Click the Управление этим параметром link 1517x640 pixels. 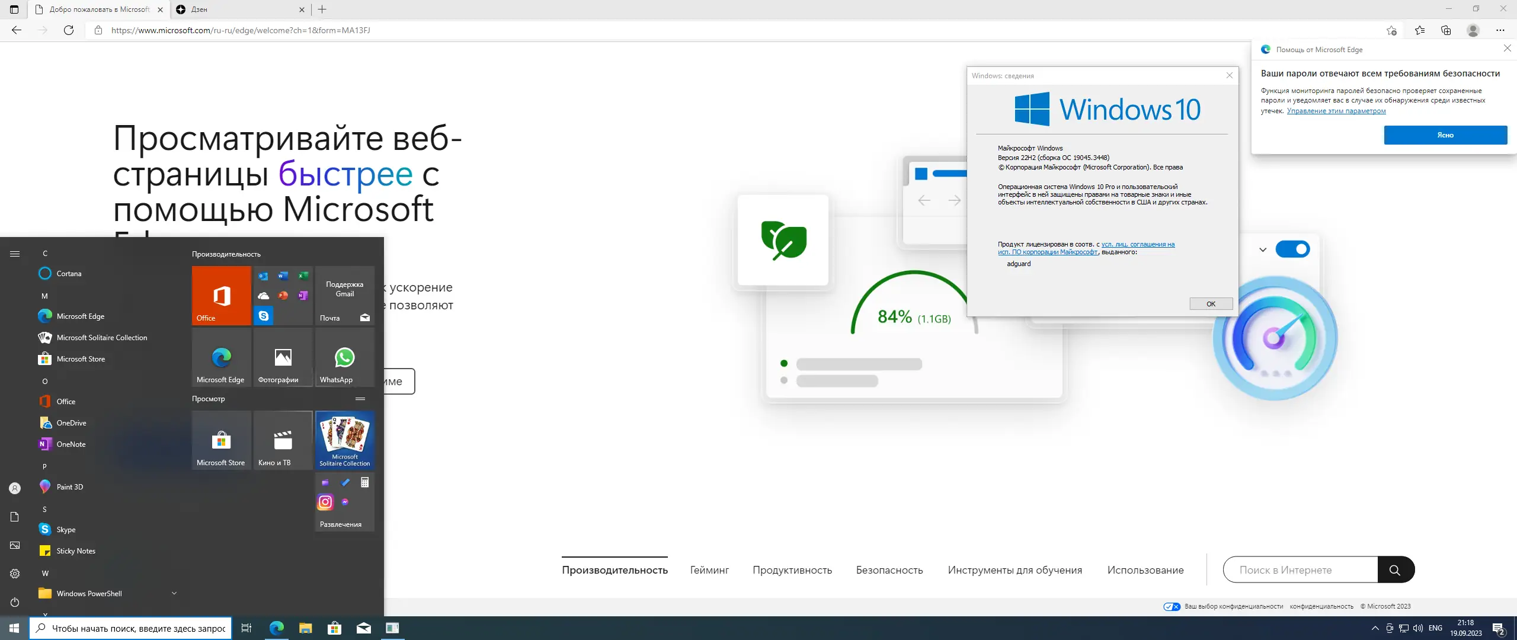[x=1336, y=110]
